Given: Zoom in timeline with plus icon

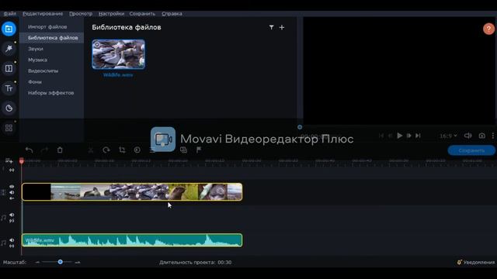Looking at the screenshot, I should pyautogui.click(x=78, y=262).
